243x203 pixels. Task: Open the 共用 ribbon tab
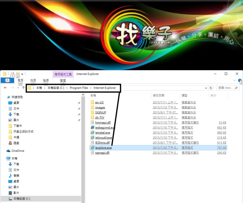pos(33,80)
